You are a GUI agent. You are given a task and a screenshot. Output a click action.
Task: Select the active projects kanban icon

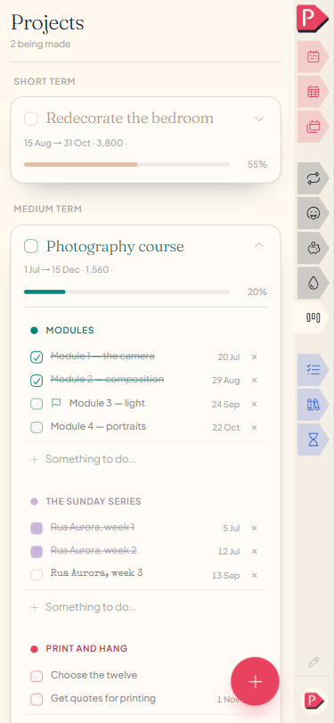[x=314, y=317]
